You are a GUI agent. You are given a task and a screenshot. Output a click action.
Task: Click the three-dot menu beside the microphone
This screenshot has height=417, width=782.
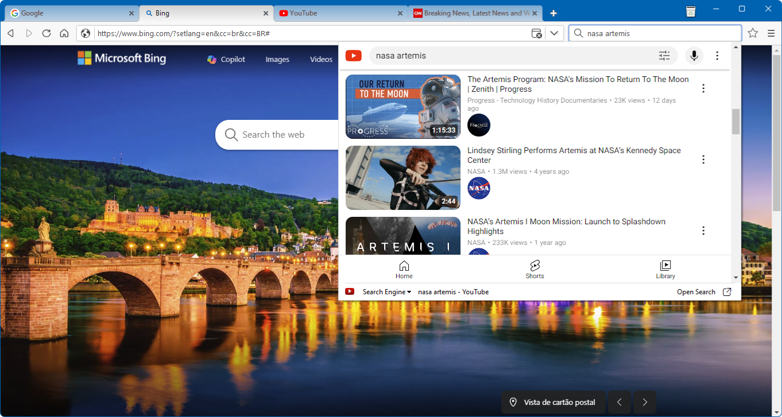coord(717,56)
